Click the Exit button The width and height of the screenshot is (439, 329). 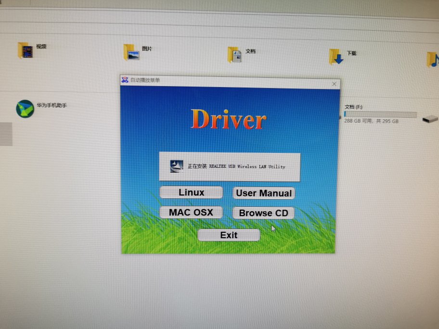229,235
